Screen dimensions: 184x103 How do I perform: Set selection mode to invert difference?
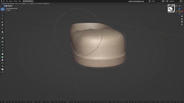(10, 6)
